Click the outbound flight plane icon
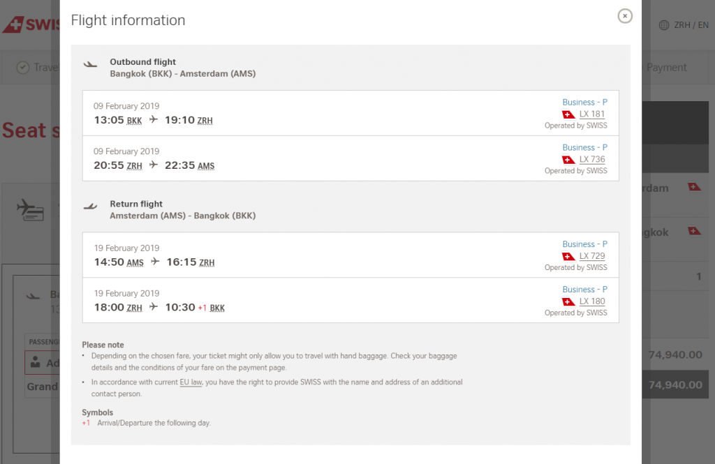The width and height of the screenshot is (715, 464). click(90, 64)
